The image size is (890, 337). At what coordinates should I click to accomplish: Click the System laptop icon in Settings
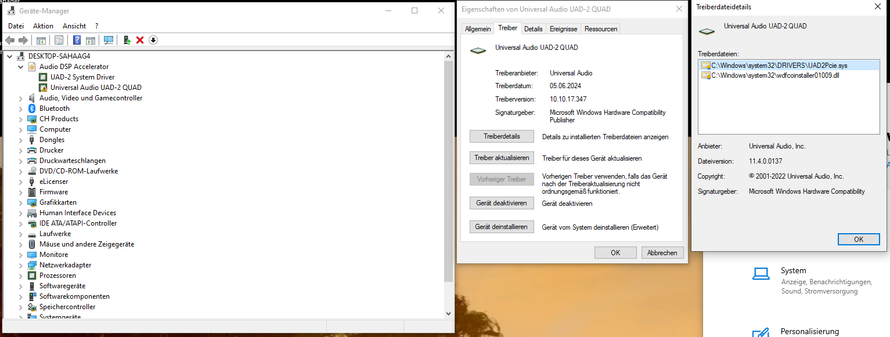(x=761, y=274)
